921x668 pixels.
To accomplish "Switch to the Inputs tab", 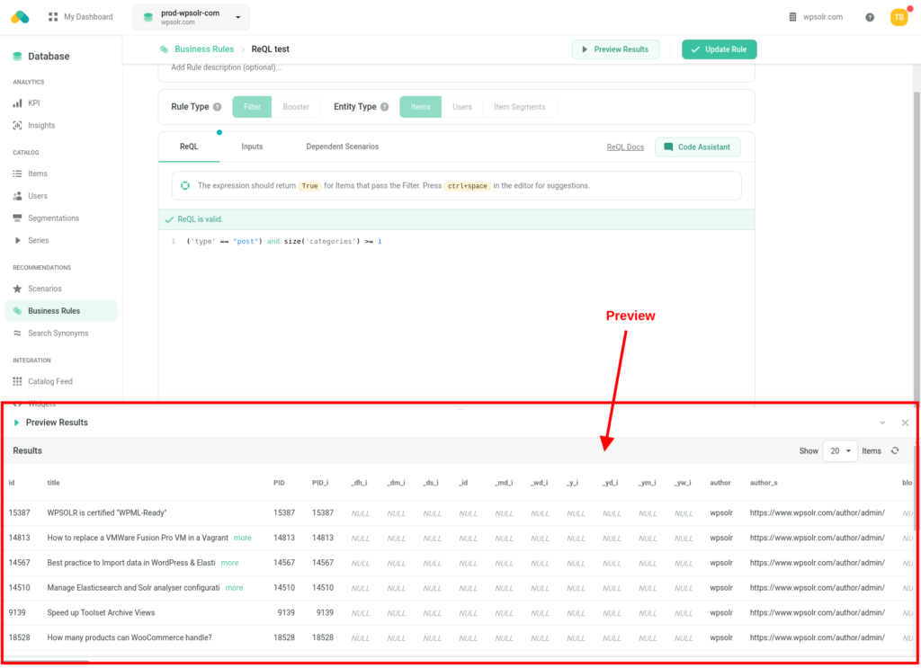I will (x=252, y=147).
